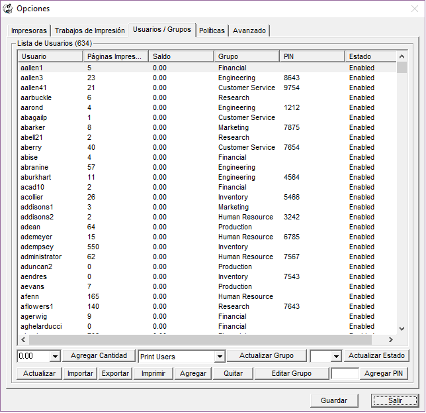
Task: Select user row abranine
Action: point(207,167)
